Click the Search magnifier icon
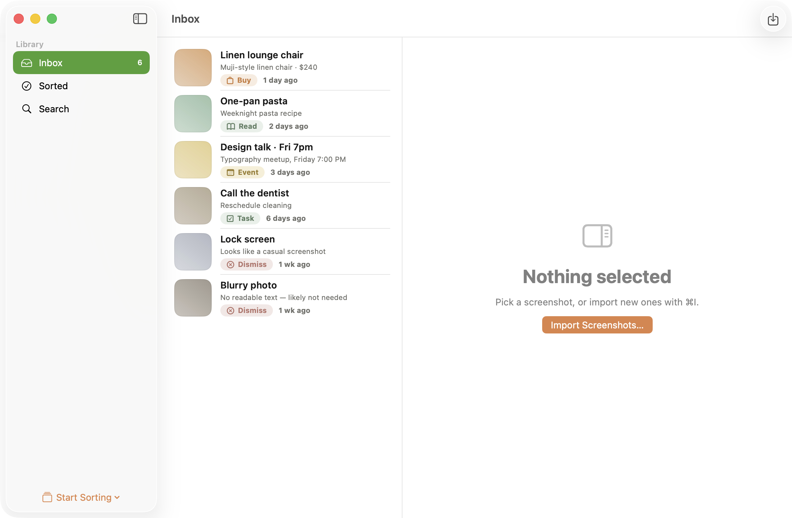 [27, 109]
